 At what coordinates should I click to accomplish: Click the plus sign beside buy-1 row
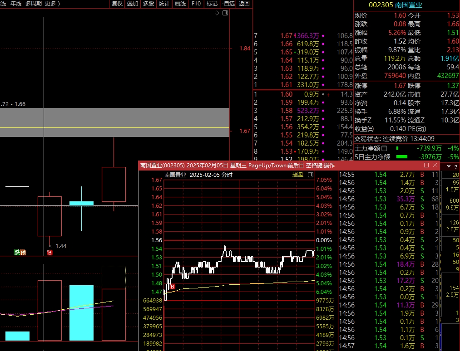328,95
